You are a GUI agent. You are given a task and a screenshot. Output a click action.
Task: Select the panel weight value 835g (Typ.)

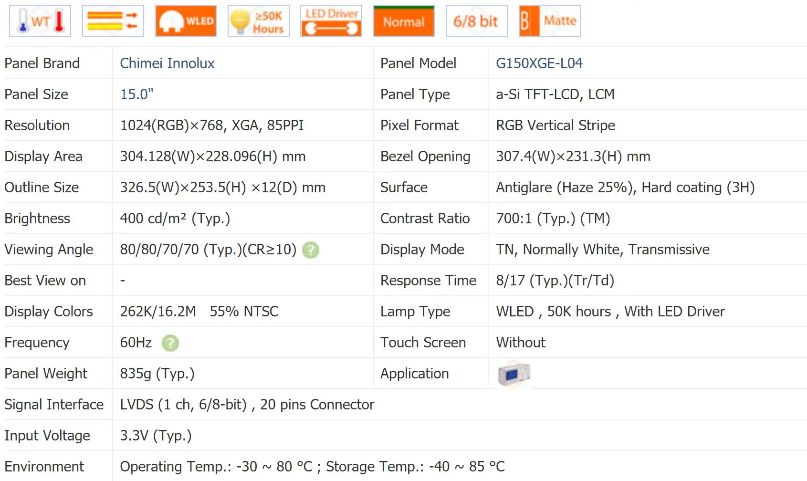[157, 374]
